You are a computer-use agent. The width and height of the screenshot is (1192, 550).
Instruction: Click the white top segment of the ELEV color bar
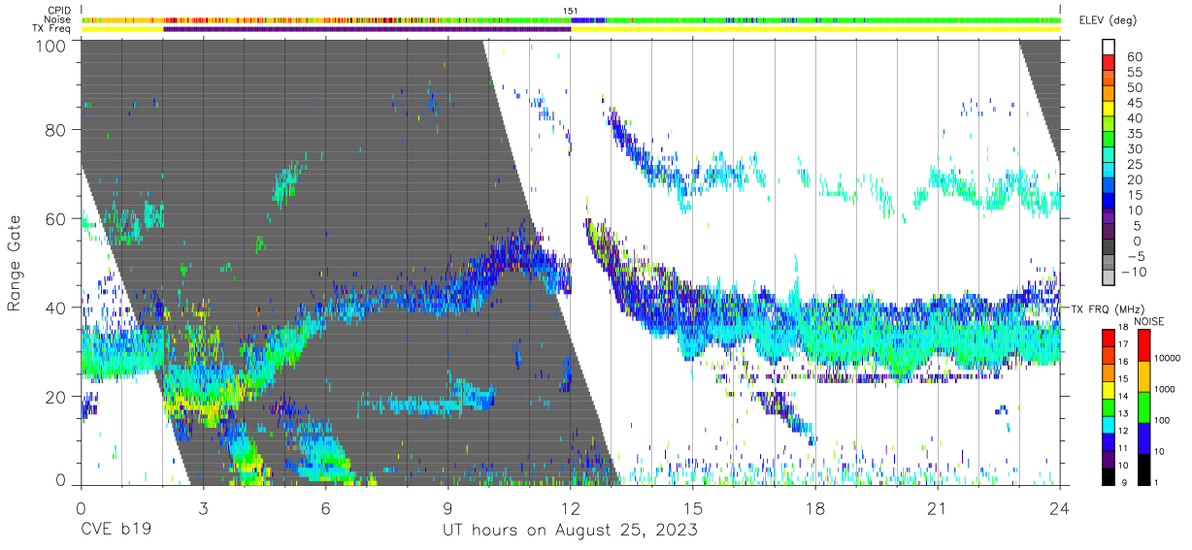pyautogui.click(x=1109, y=49)
